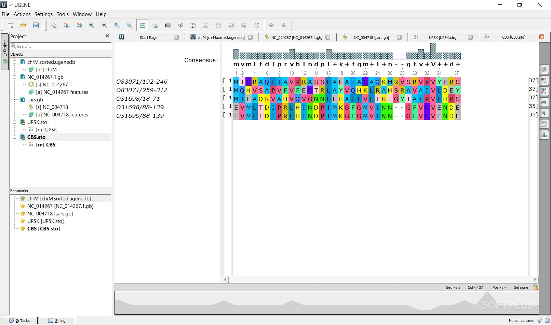Click the New document from text icon
This screenshot has height=325, width=551.
tap(10, 25)
